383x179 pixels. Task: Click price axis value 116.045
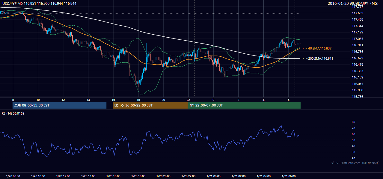pos(358,84)
